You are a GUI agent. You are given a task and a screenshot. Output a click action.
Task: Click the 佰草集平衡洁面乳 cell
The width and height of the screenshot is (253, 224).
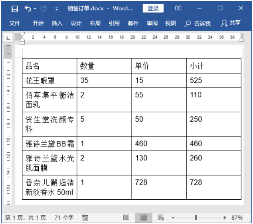[49, 100]
